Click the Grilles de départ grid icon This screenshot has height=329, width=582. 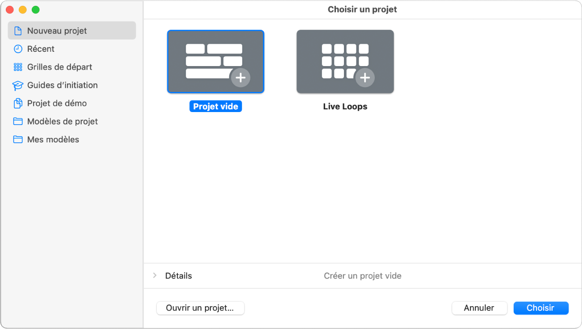[x=18, y=67]
